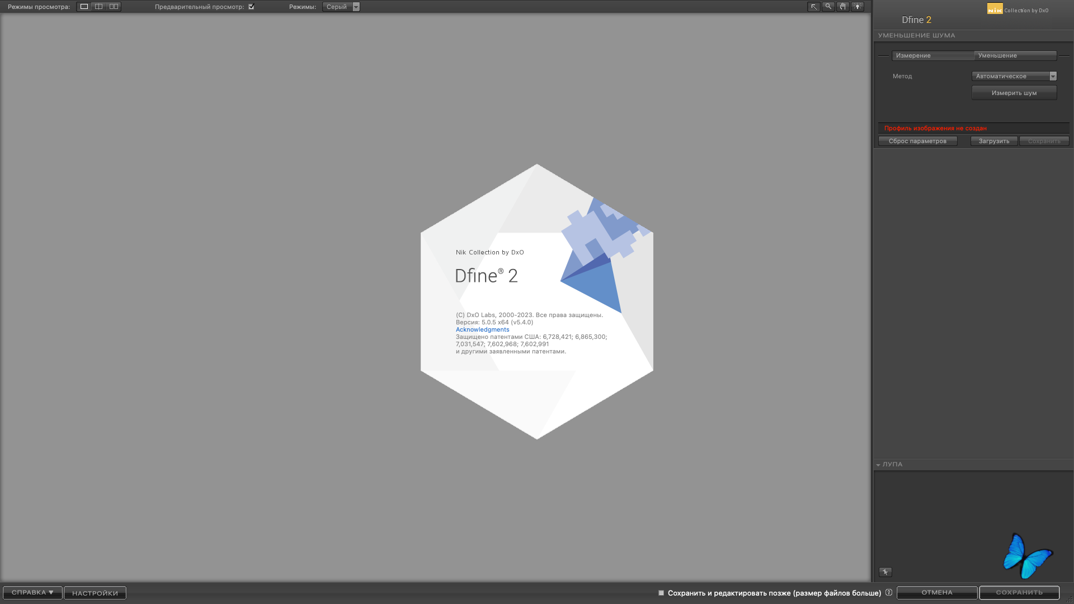Image resolution: width=1074 pixels, height=604 pixels.
Task: Open the Acknowledgments link
Action: [x=482, y=329]
